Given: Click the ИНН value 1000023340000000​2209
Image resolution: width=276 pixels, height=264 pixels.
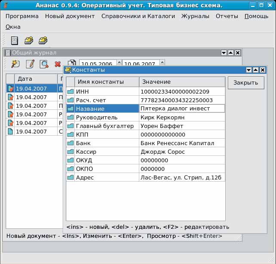Looking at the screenshot, I should pos(175,91).
